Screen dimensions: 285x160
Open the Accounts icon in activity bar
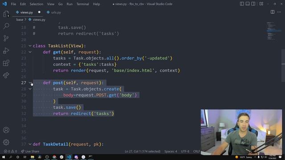6,130
